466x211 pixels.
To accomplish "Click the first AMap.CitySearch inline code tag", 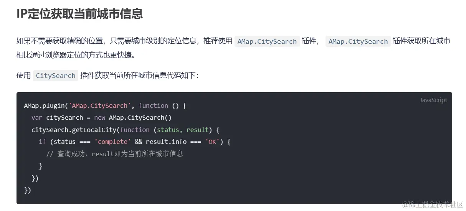I will point(267,41).
